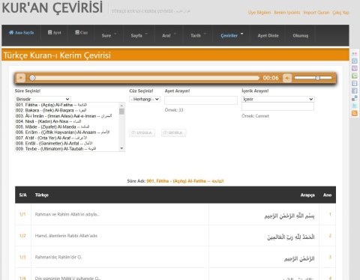
Task: Mute audio with the speaker icon
Action: coord(287,78)
